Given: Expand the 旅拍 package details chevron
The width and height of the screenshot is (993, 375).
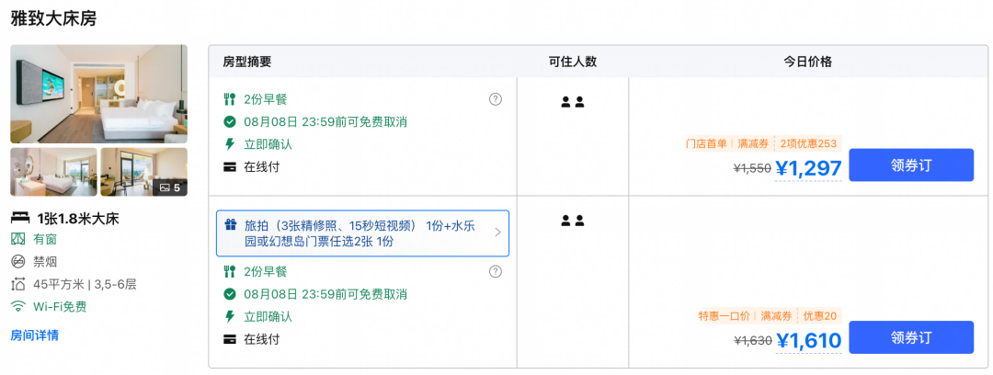Looking at the screenshot, I should pos(497,233).
